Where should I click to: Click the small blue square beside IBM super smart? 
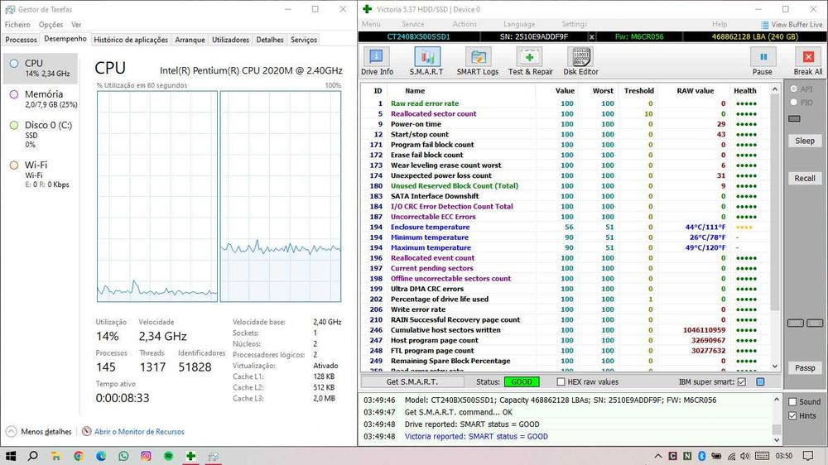point(760,381)
